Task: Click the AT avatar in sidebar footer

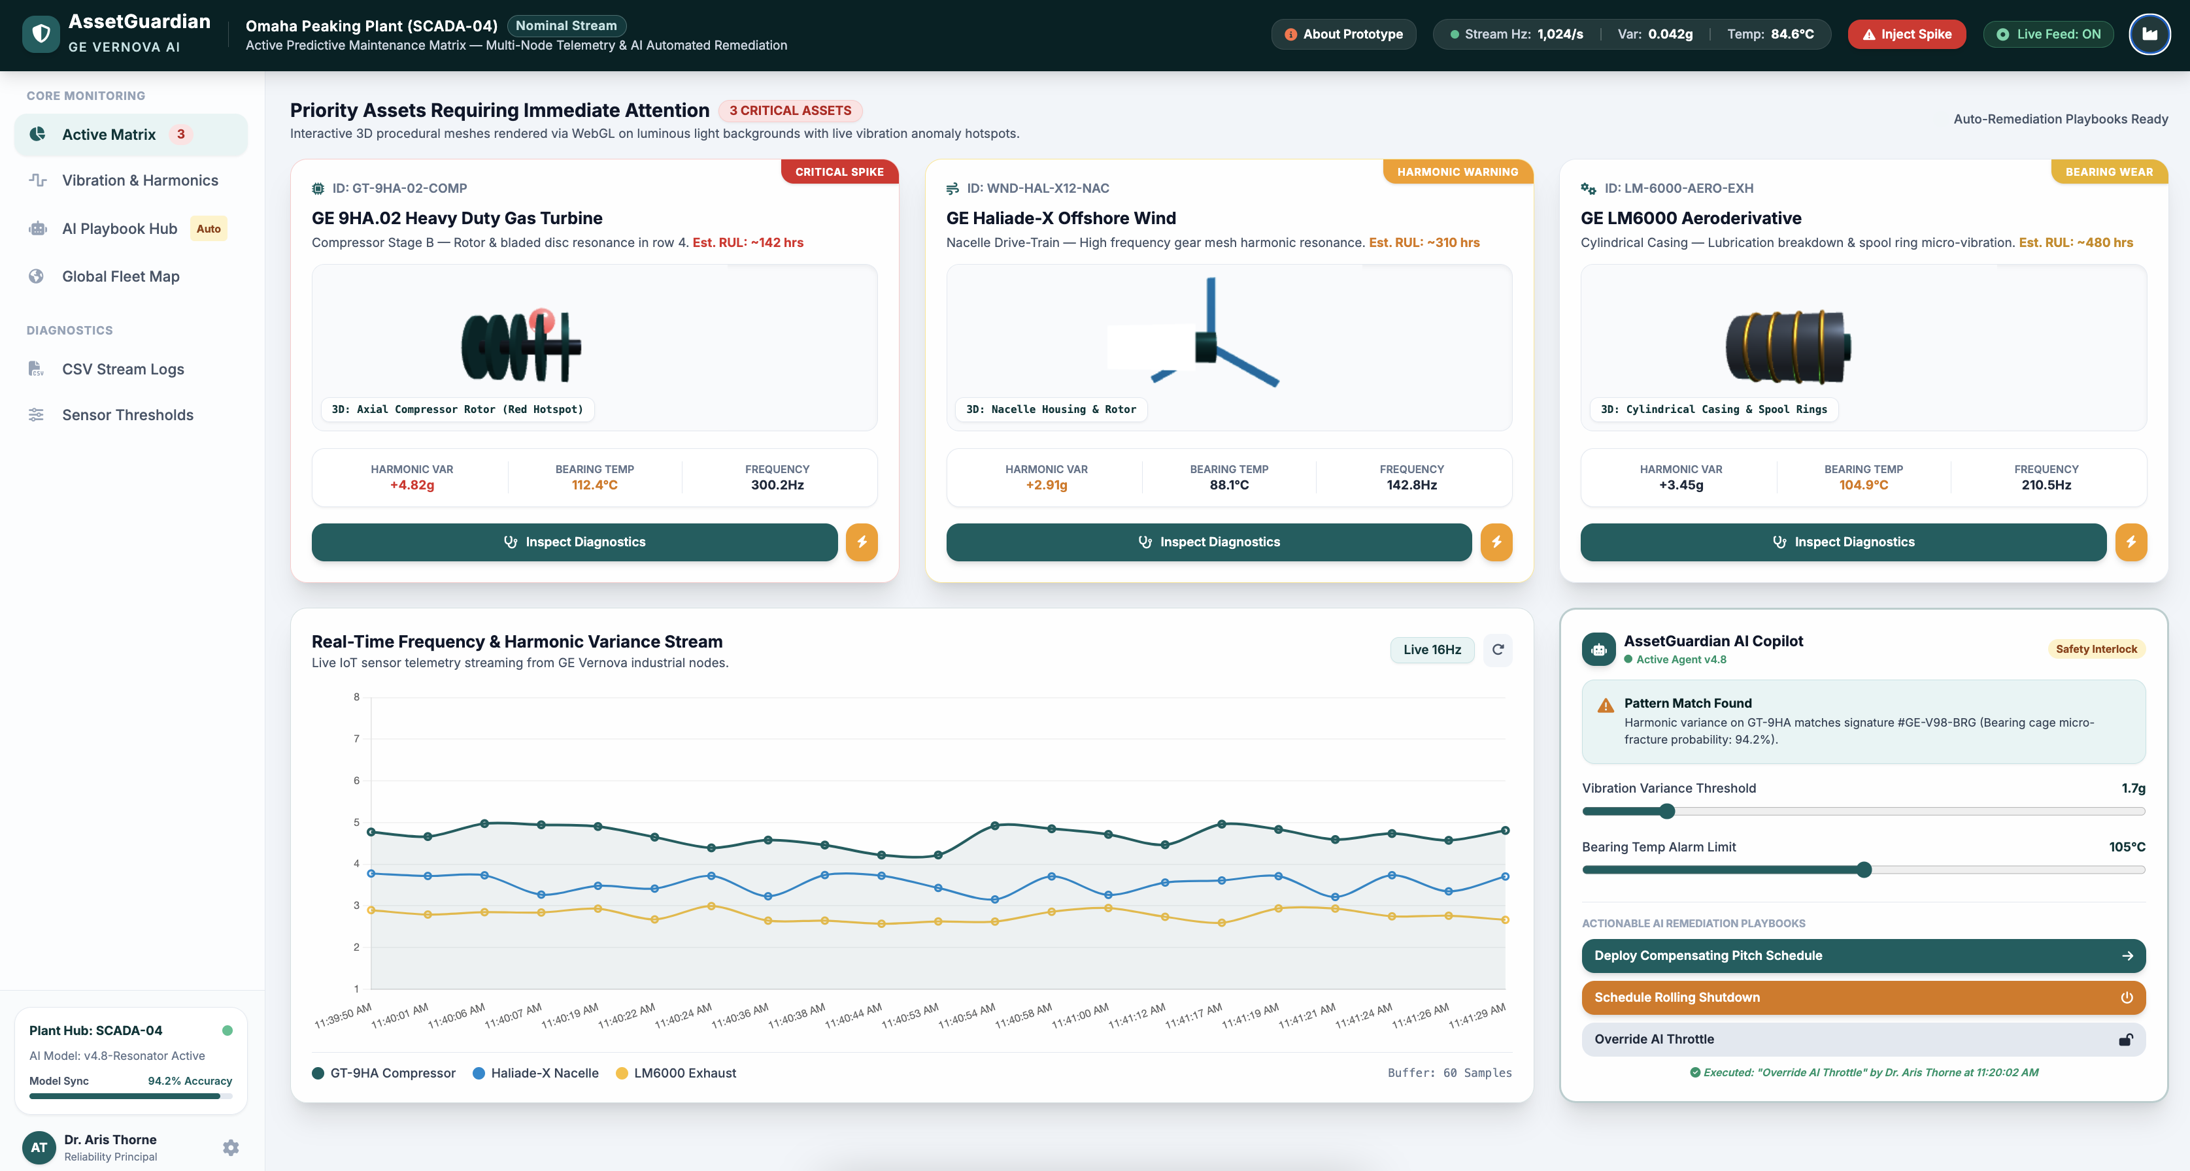Action: click(39, 1147)
